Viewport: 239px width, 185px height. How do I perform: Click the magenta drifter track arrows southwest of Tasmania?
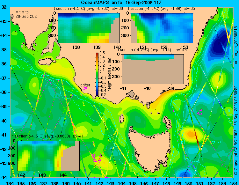coord(97,159)
